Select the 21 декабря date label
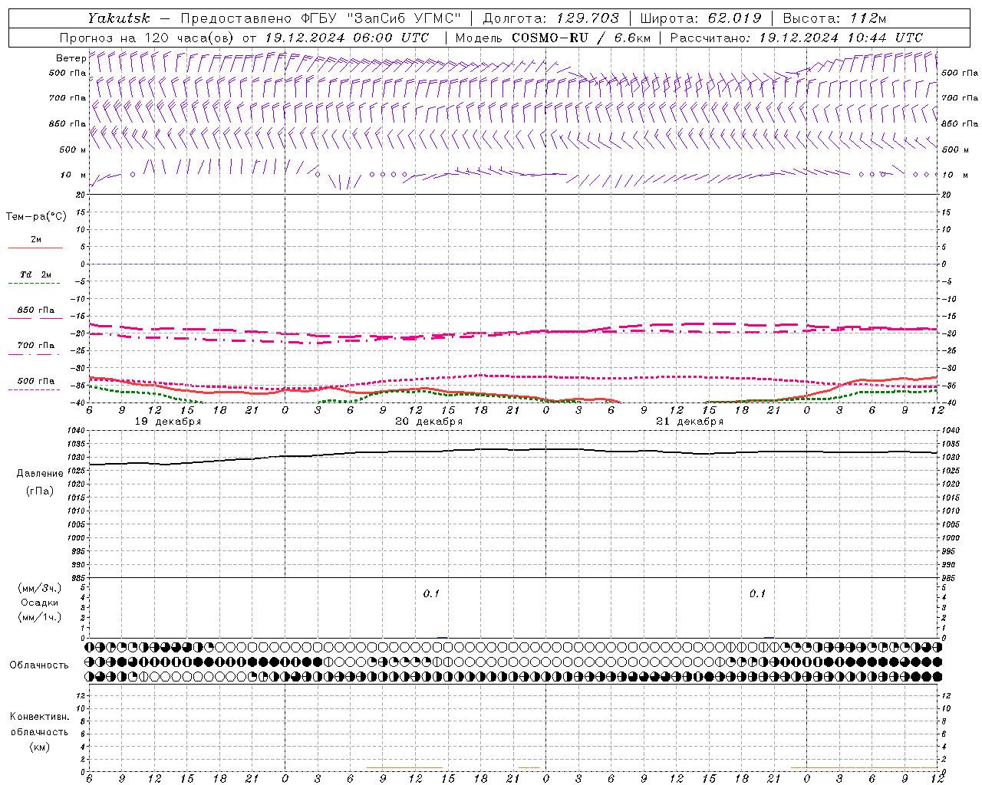This screenshot has height=785, width=982. (690, 422)
